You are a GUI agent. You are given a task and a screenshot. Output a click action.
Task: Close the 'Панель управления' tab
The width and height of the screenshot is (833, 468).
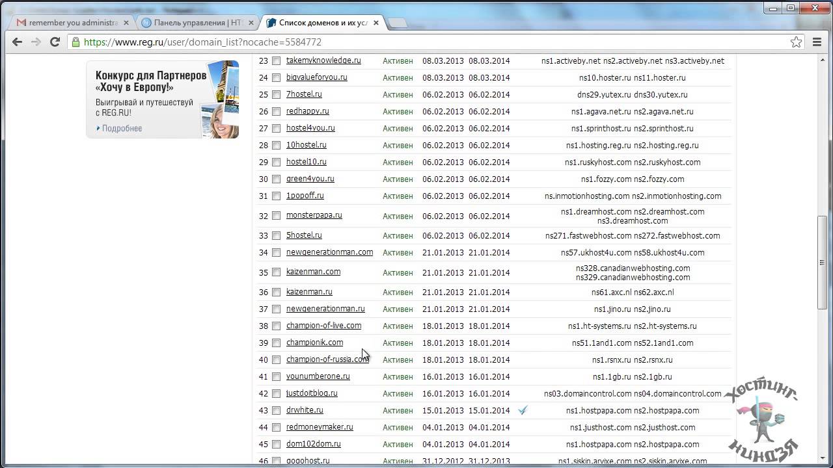pyautogui.click(x=251, y=22)
